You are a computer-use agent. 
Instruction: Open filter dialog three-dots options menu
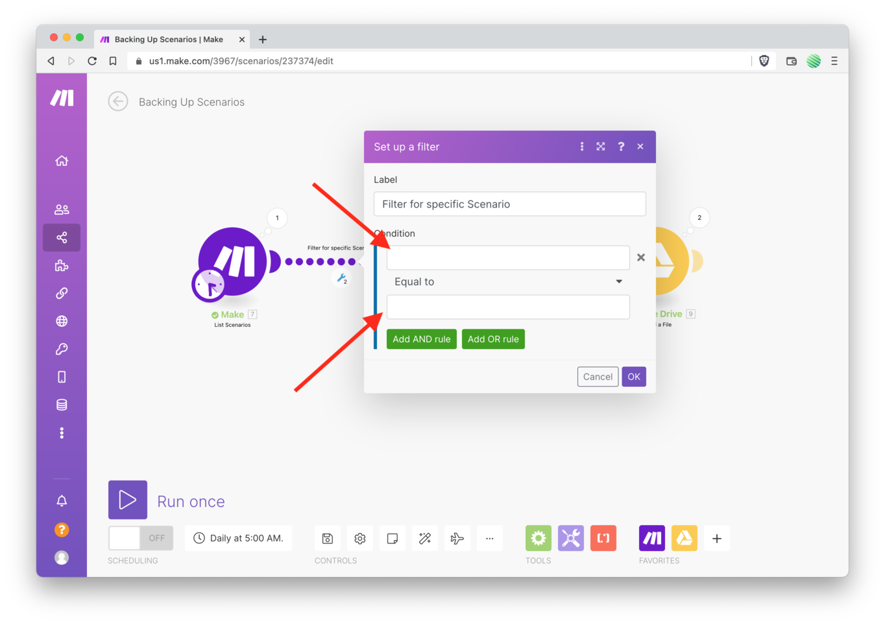[582, 147]
